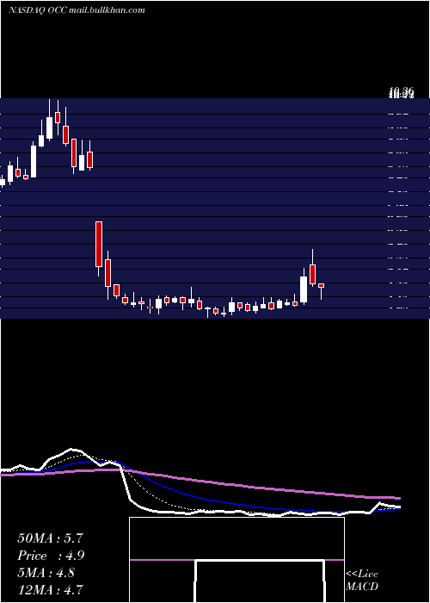Click the 10.36 price axis label
This screenshot has width=430, height=603.
(x=401, y=92)
